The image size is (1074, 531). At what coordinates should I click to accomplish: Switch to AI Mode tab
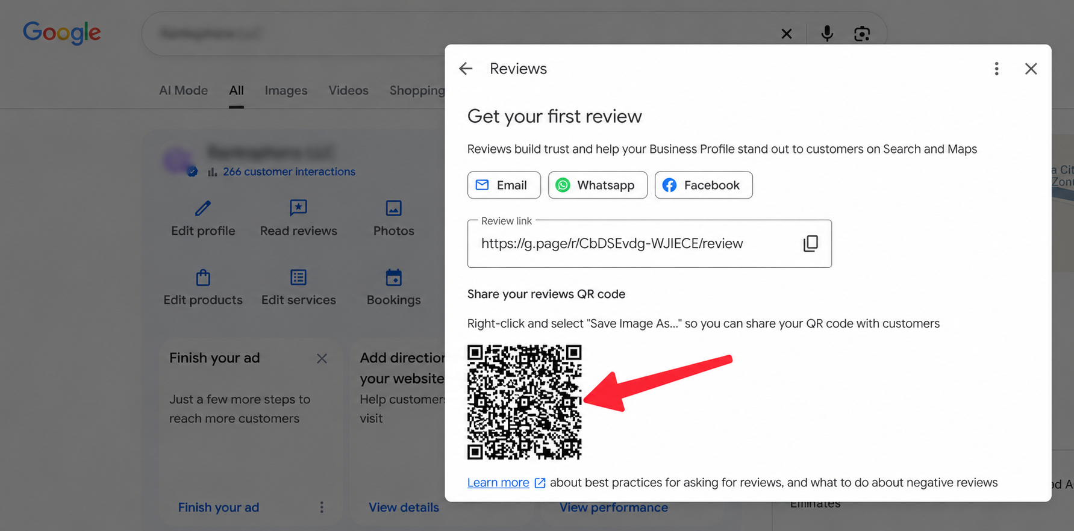click(183, 90)
